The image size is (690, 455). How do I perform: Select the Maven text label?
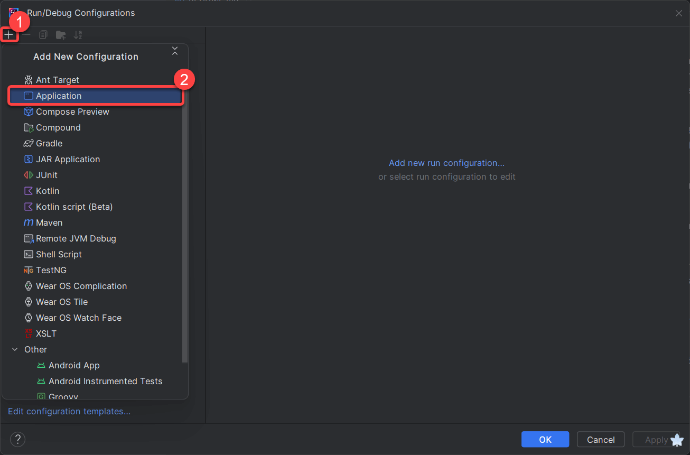click(49, 222)
